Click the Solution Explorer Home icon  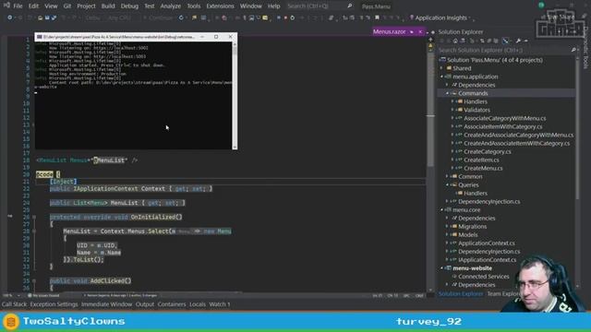pos(455,41)
